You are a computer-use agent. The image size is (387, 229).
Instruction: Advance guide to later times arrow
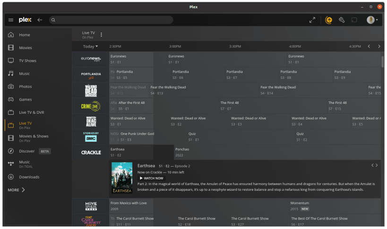tap(379, 46)
